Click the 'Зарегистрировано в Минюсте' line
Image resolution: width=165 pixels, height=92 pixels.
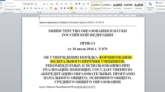tap(71, 22)
